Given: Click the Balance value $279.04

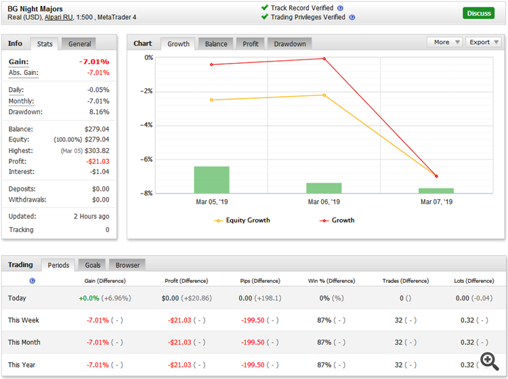Looking at the screenshot, I should (97, 129).
